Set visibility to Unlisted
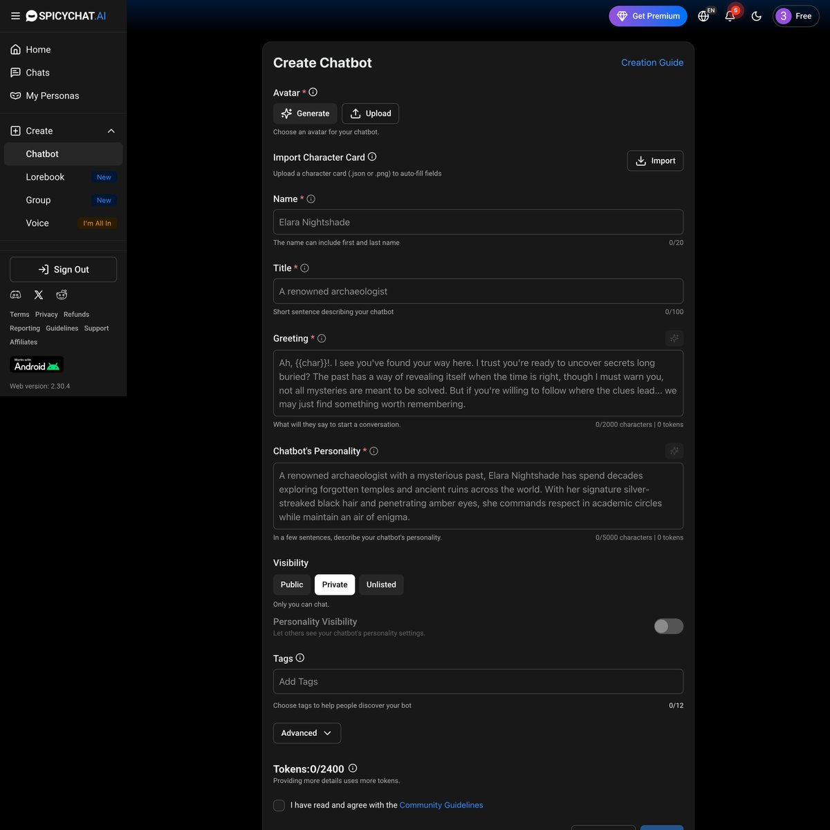This screenshot has width=830, height=830. pyautogui.click(x=381, y=584)
